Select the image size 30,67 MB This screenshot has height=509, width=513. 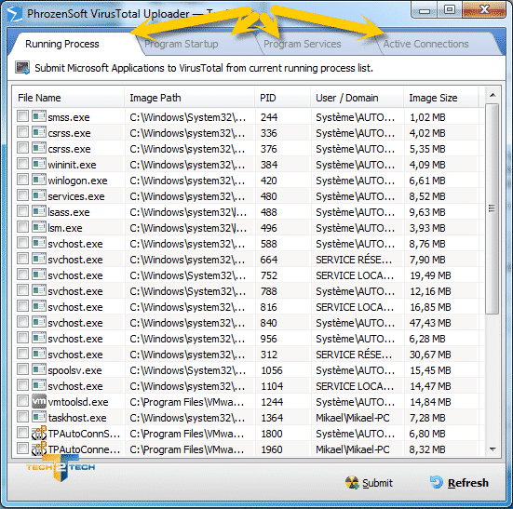[430, 355]
